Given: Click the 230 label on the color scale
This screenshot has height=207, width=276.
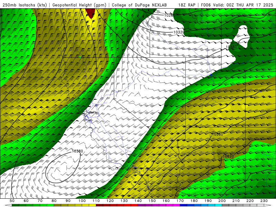Looking at the screenshot, I should point(264,201).
